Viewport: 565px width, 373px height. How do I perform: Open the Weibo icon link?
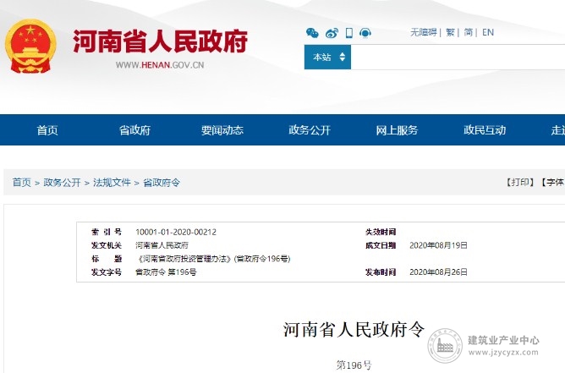332,33
